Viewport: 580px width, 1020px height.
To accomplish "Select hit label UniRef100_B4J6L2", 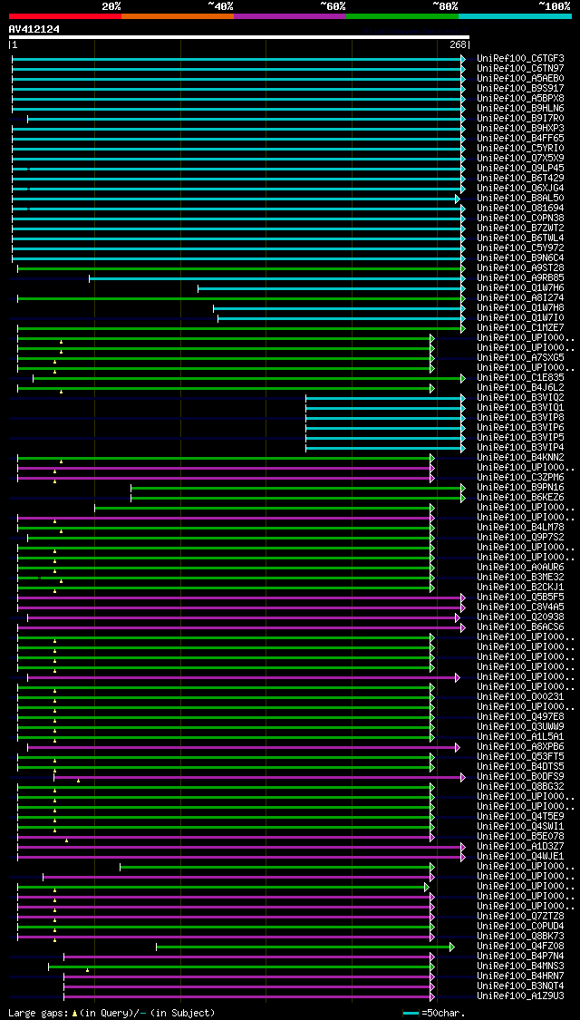I will [520, 388].
